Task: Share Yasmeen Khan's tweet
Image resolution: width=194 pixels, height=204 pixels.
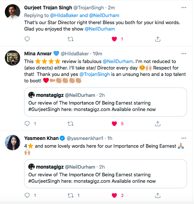Action: click(158, 195)
